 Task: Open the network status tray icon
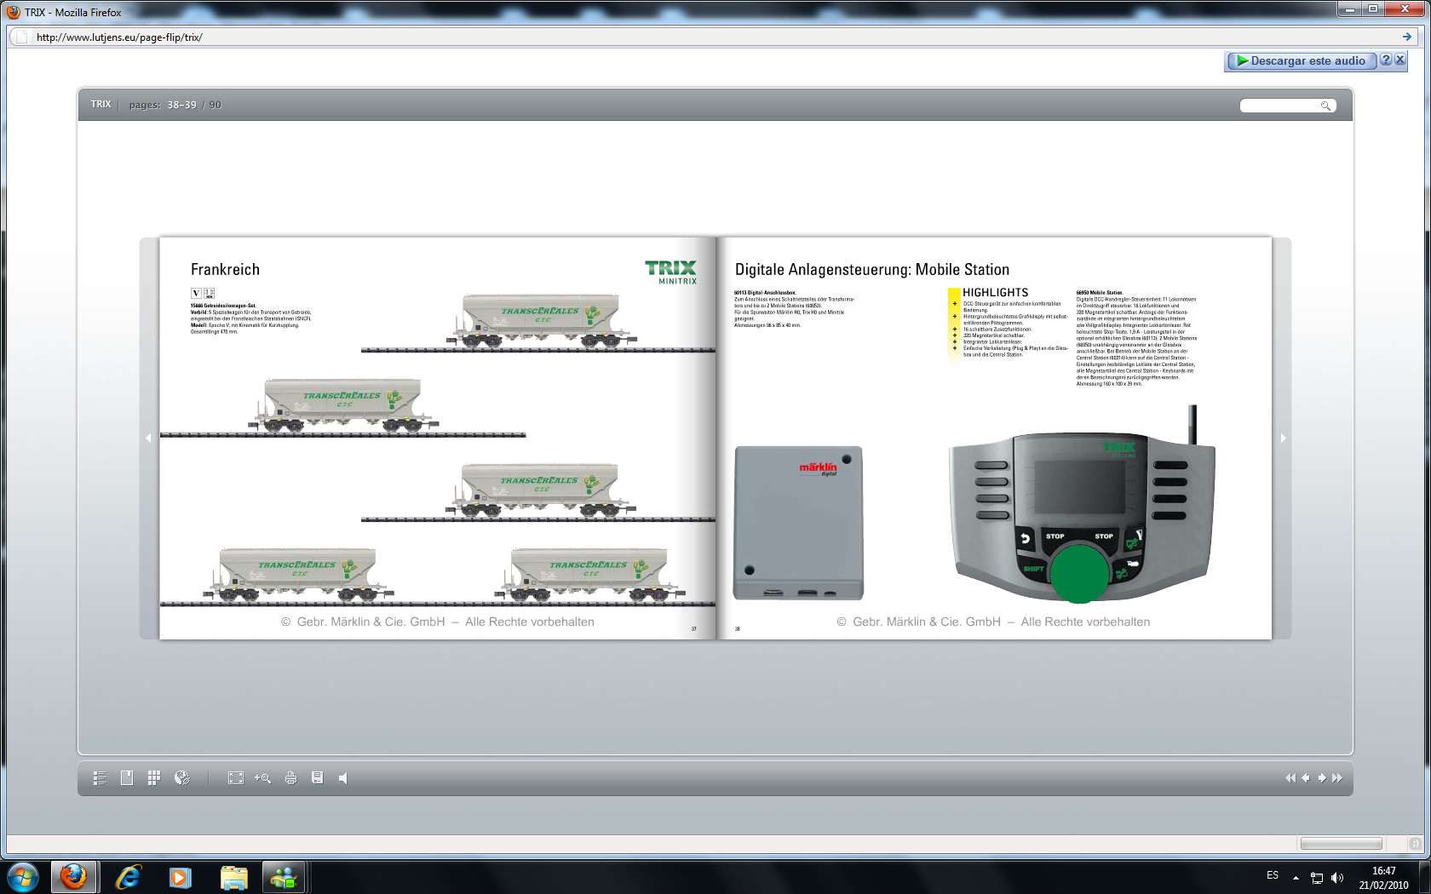1317,878
